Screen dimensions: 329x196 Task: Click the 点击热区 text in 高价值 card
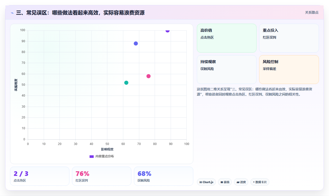pos(207,38)
